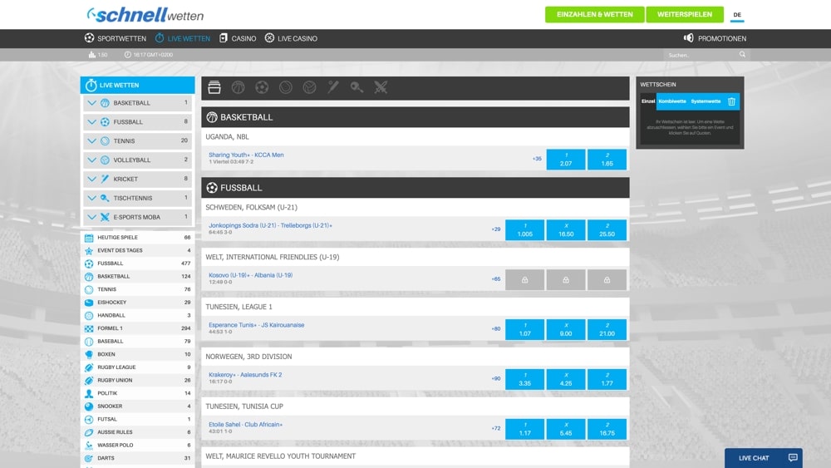Pick draw odds 16.50 for Jonkopings match
The width and height of the screenshot is (831, 468).
[565, 230]
